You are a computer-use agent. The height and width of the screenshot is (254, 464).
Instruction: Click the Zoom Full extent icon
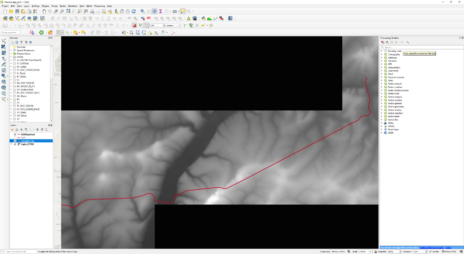click(68, 11)
